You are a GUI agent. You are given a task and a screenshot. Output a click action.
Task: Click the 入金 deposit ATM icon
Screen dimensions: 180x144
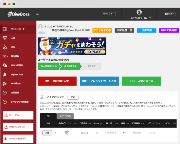pyautogui.click(x=5, y=38)
